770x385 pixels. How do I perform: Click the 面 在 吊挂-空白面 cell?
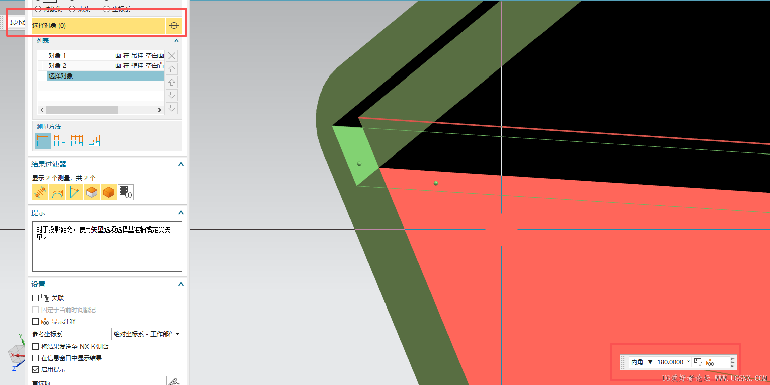coord(139,56)
